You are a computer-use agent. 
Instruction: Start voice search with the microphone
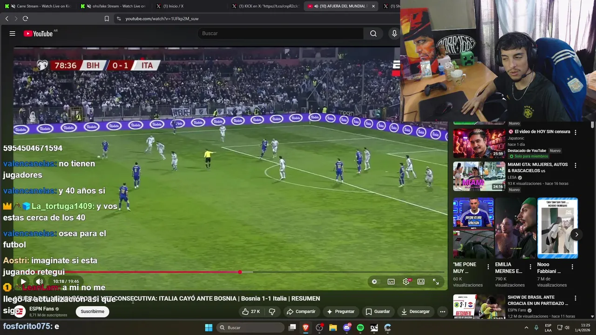click(394, 33)
